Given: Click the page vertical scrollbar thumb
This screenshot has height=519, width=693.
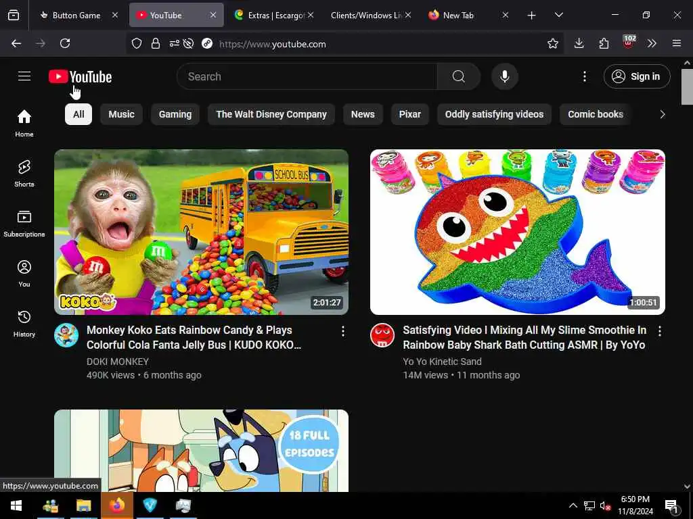Looking at the screenshot, I should (x=687, y=86).
